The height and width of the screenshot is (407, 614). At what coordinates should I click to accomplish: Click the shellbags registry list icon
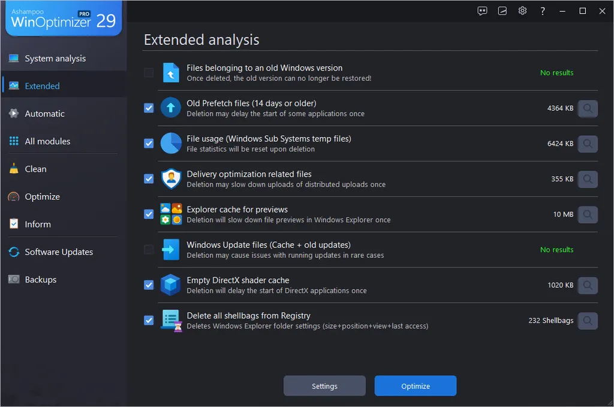(x=171, y=321)
